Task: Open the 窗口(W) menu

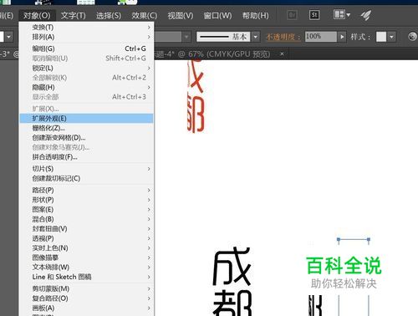Action: pos(217,15)
